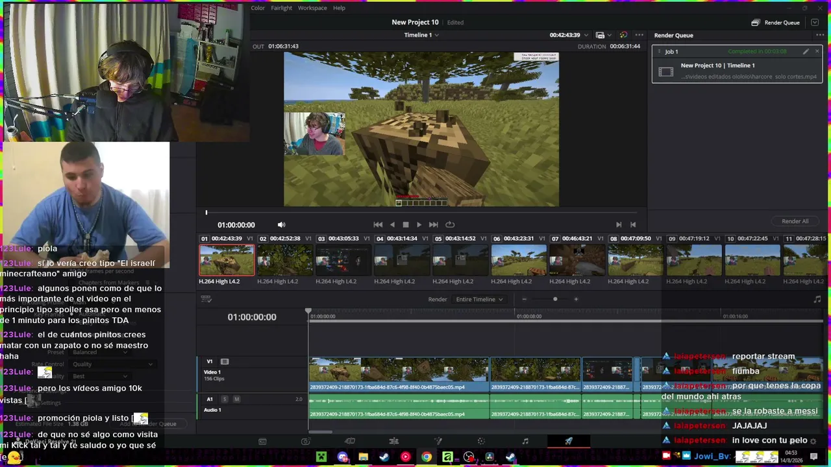Viewport: 831px width, 467px height.
Task: Zoom out timeline with minus icon
Action: (x=524, y=299)
